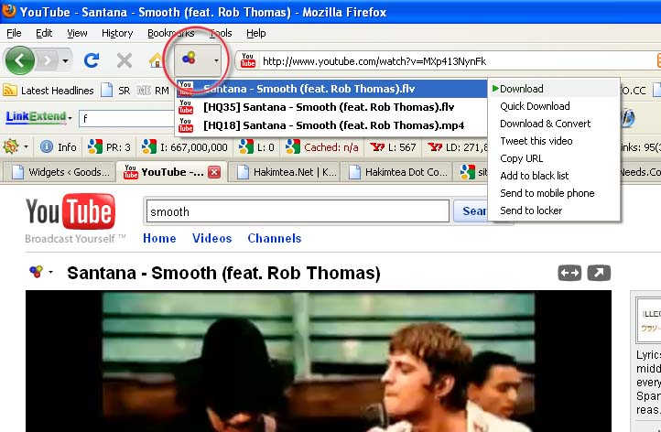Click the Santana Smooth video player

click(319, 362)
